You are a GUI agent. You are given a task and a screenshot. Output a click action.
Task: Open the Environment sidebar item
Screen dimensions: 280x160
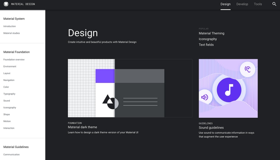(10, 66)
